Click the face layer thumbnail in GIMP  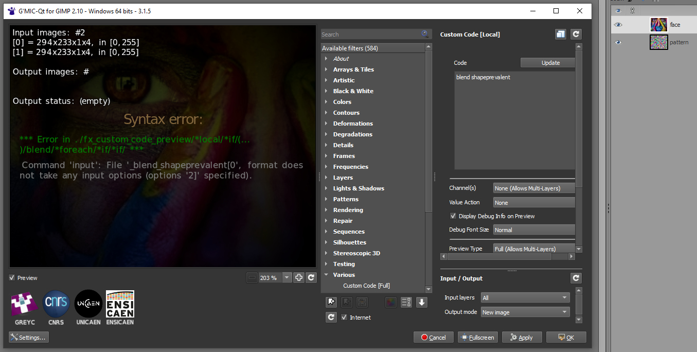coord(658,25)
